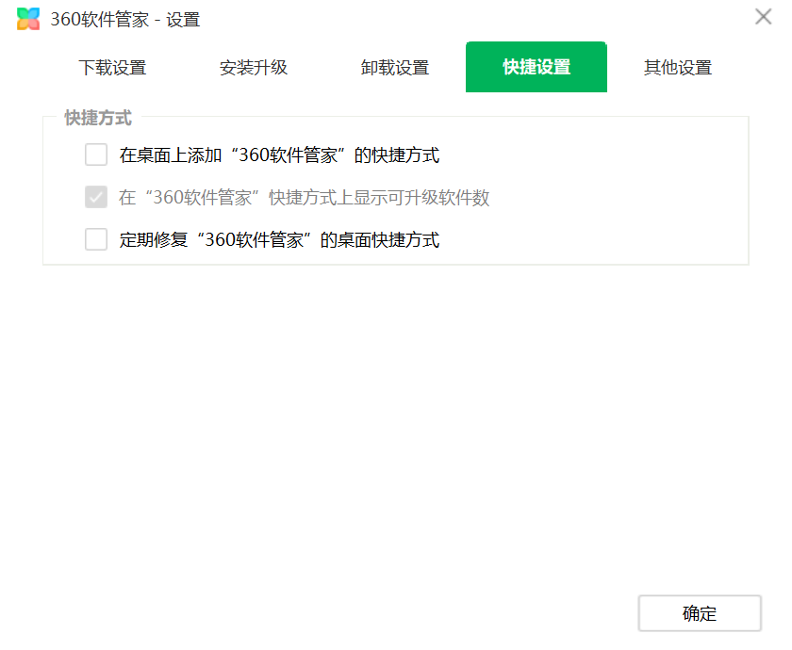Image resolution: width=792 pixels, height=650 pixels.
Task: Click the 定期修复“360软件管家”的桌面快捷方式 label
Action: coord(279,239)
